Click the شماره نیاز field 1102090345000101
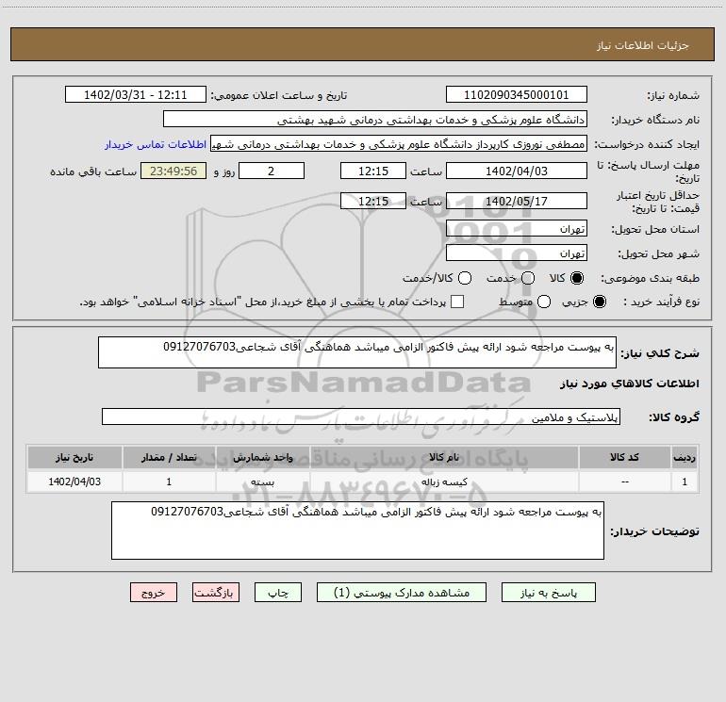This screenshot has height=702, width=726. tap(517, 94)
